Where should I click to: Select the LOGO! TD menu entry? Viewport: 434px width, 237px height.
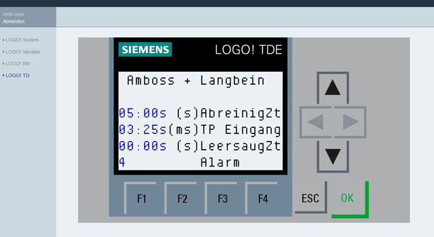[x=17, y=75]
